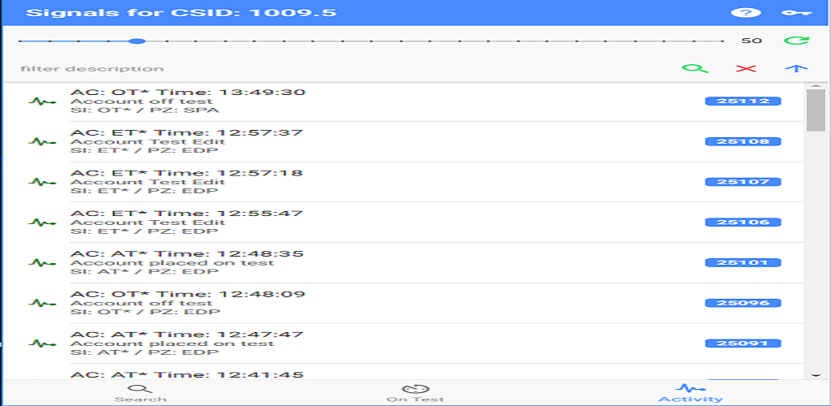This screenshot has width=831, height=406.
Task: Click scrollbar down arrow
Action: point(816,376)
